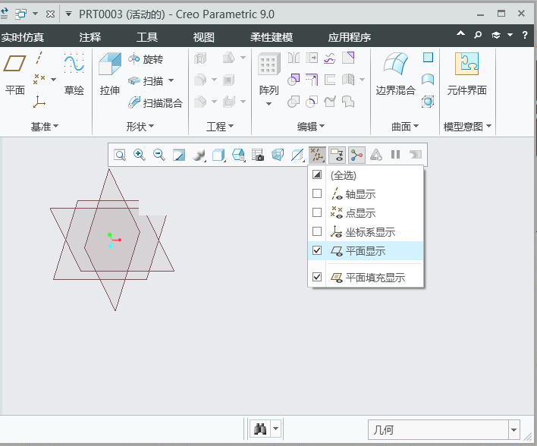Click the Pause Simulation icon

(x=396, y=155)
